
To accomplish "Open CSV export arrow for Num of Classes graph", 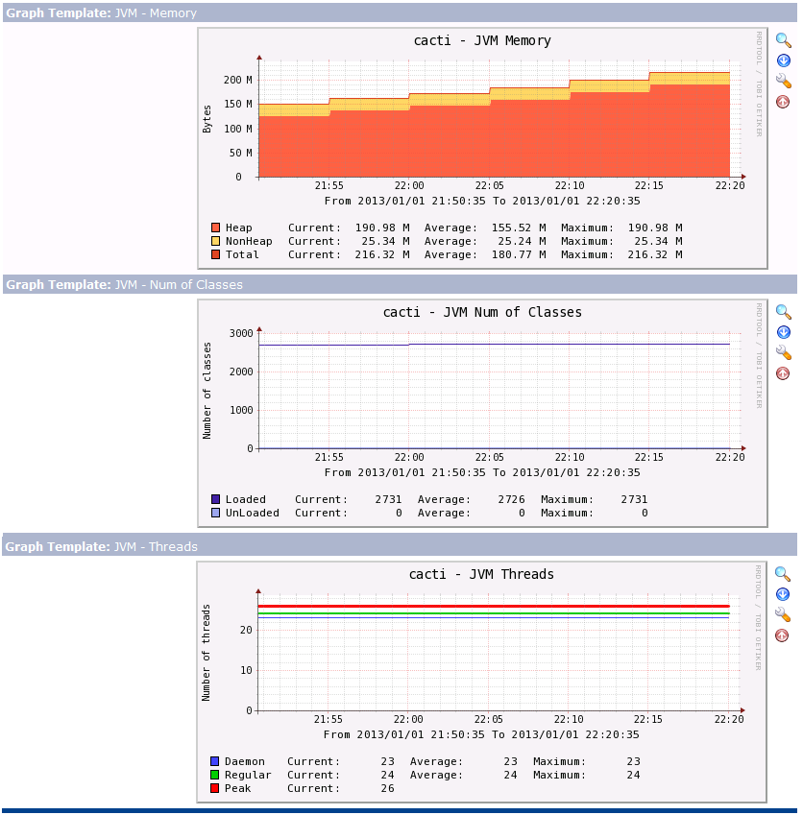I will [783, 332].
